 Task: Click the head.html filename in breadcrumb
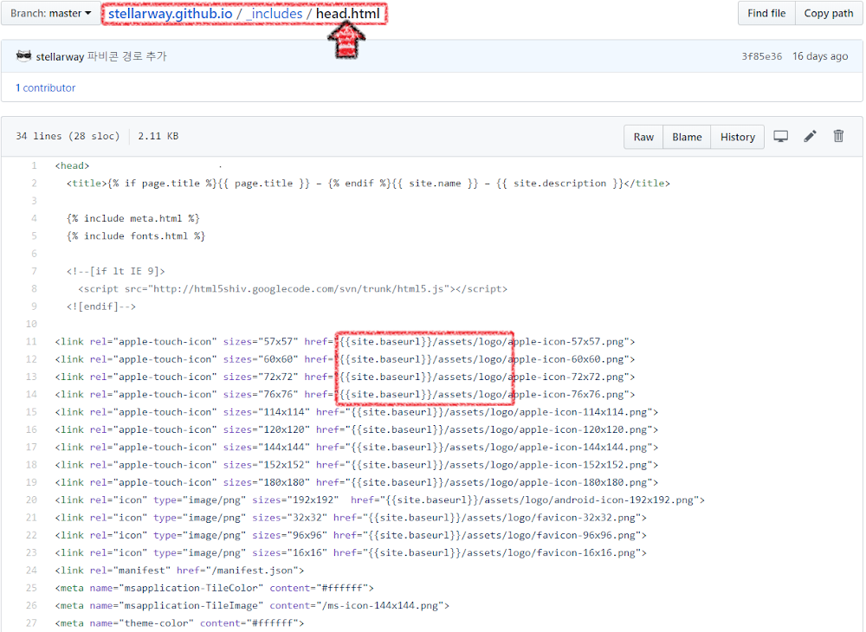coord(348,13)
